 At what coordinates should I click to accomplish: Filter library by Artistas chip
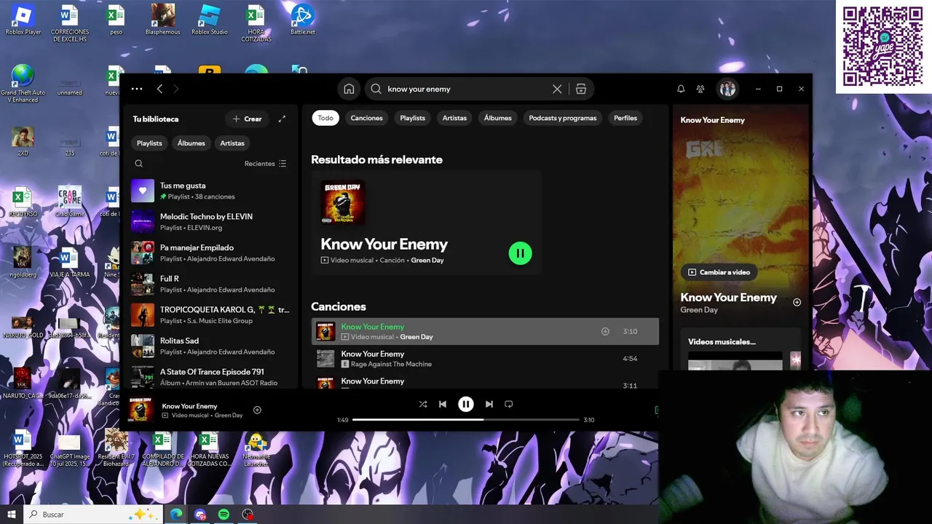(x=232, y=143)
